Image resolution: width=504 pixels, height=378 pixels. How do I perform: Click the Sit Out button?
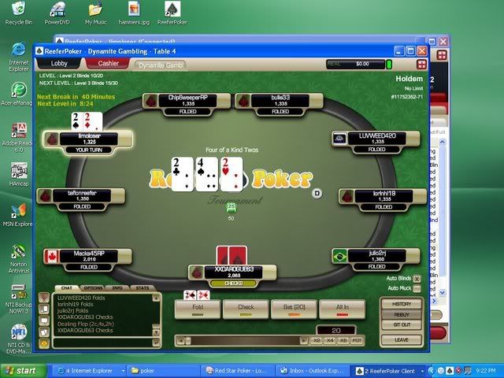[402, 325]
